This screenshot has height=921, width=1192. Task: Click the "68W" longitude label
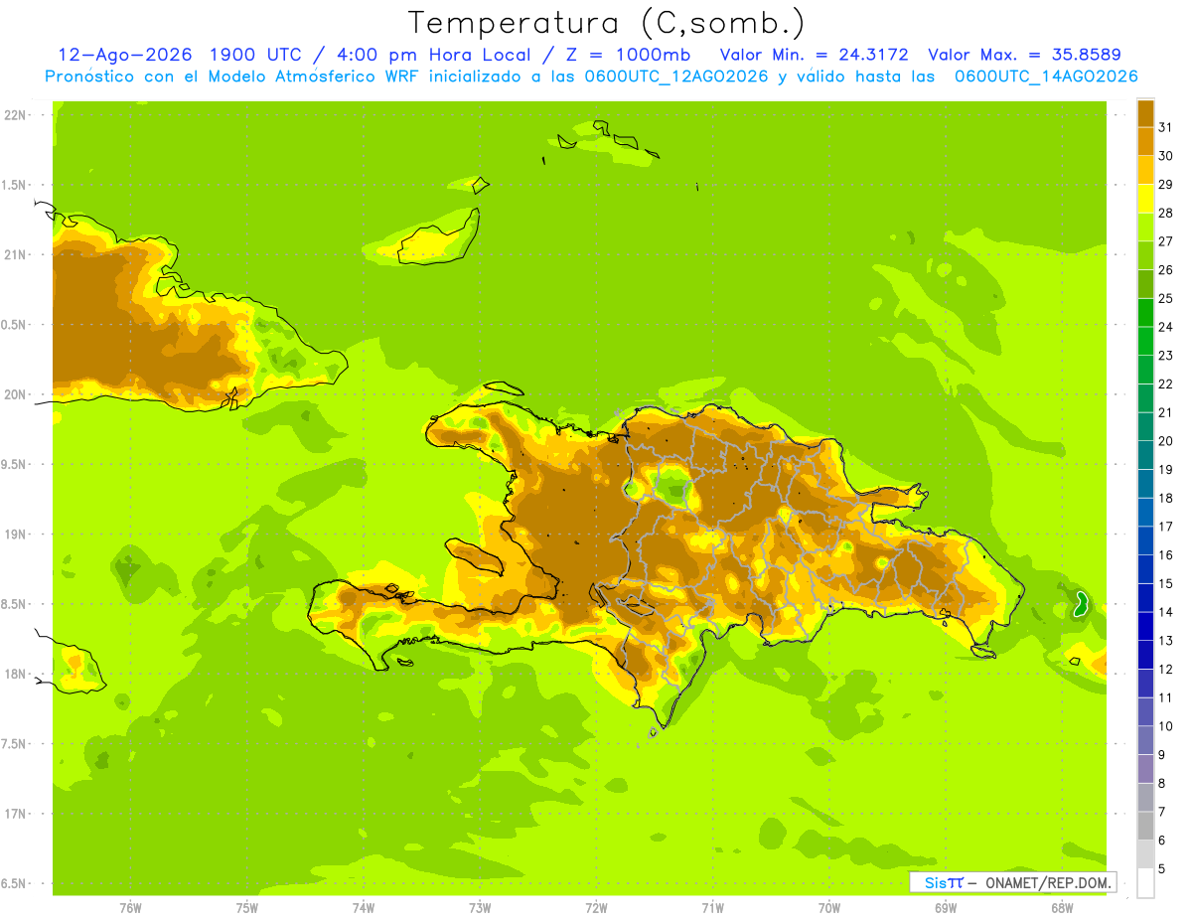(x=1062, y=907)
